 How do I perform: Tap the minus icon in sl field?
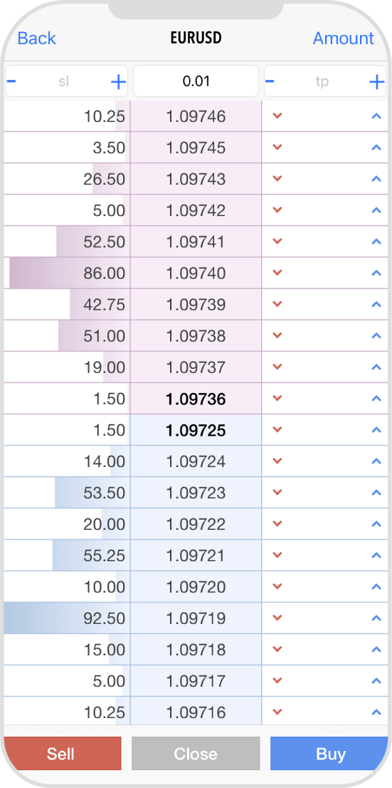tap(11, 81)
